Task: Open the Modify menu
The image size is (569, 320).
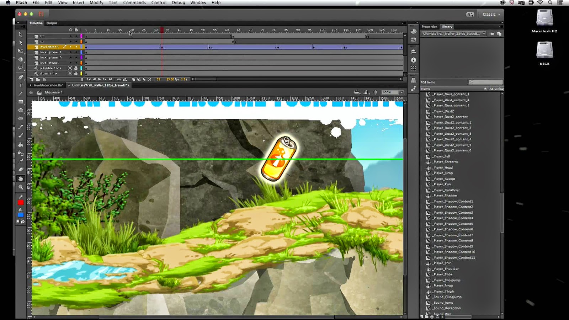Action: pyautogui.click(x=96, y=2)
